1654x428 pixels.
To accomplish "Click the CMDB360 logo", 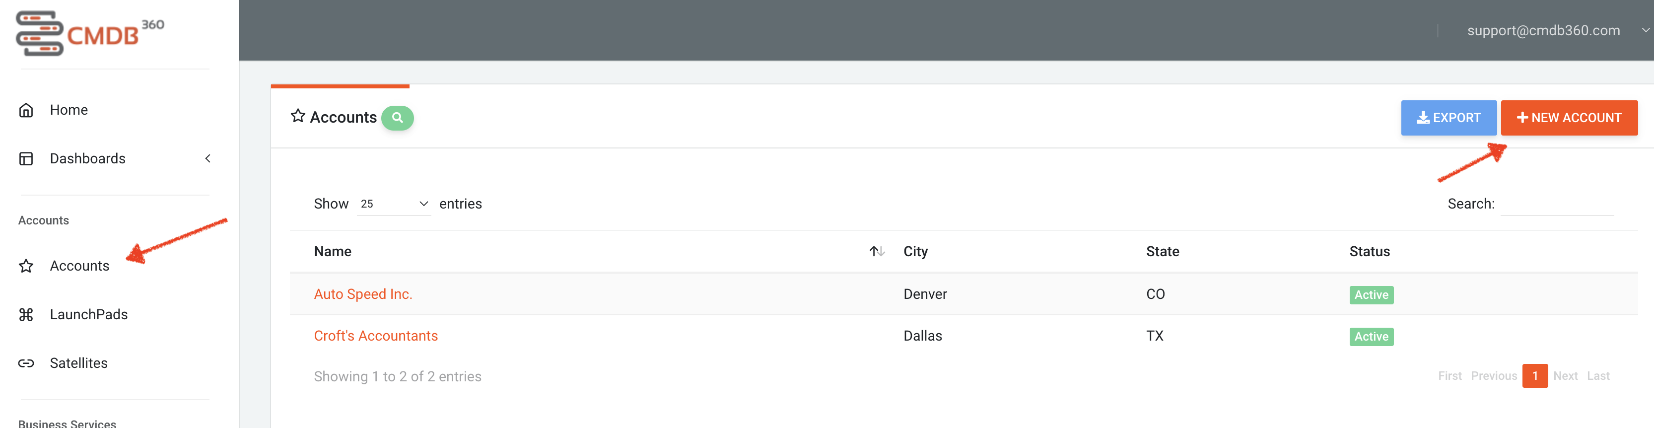I will (x=90, y=33).
